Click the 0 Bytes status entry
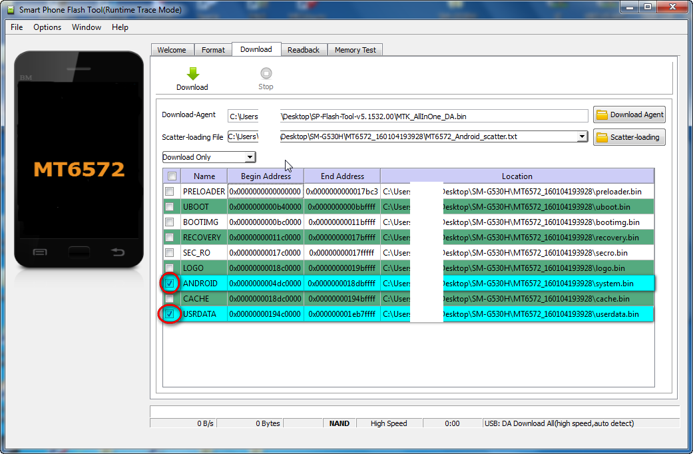 coord(250,423)
